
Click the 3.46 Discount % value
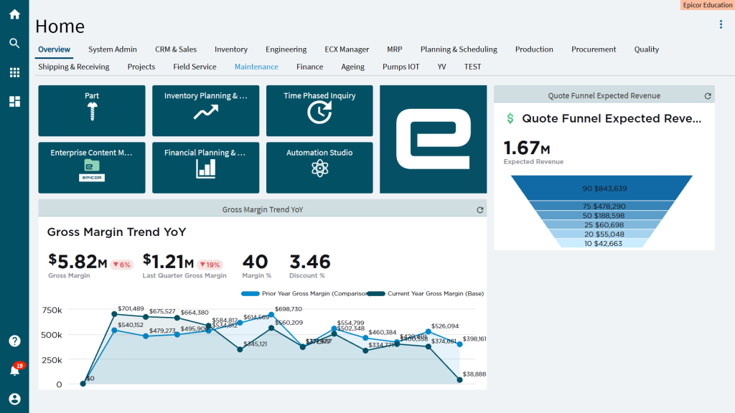tap(310, 262)
